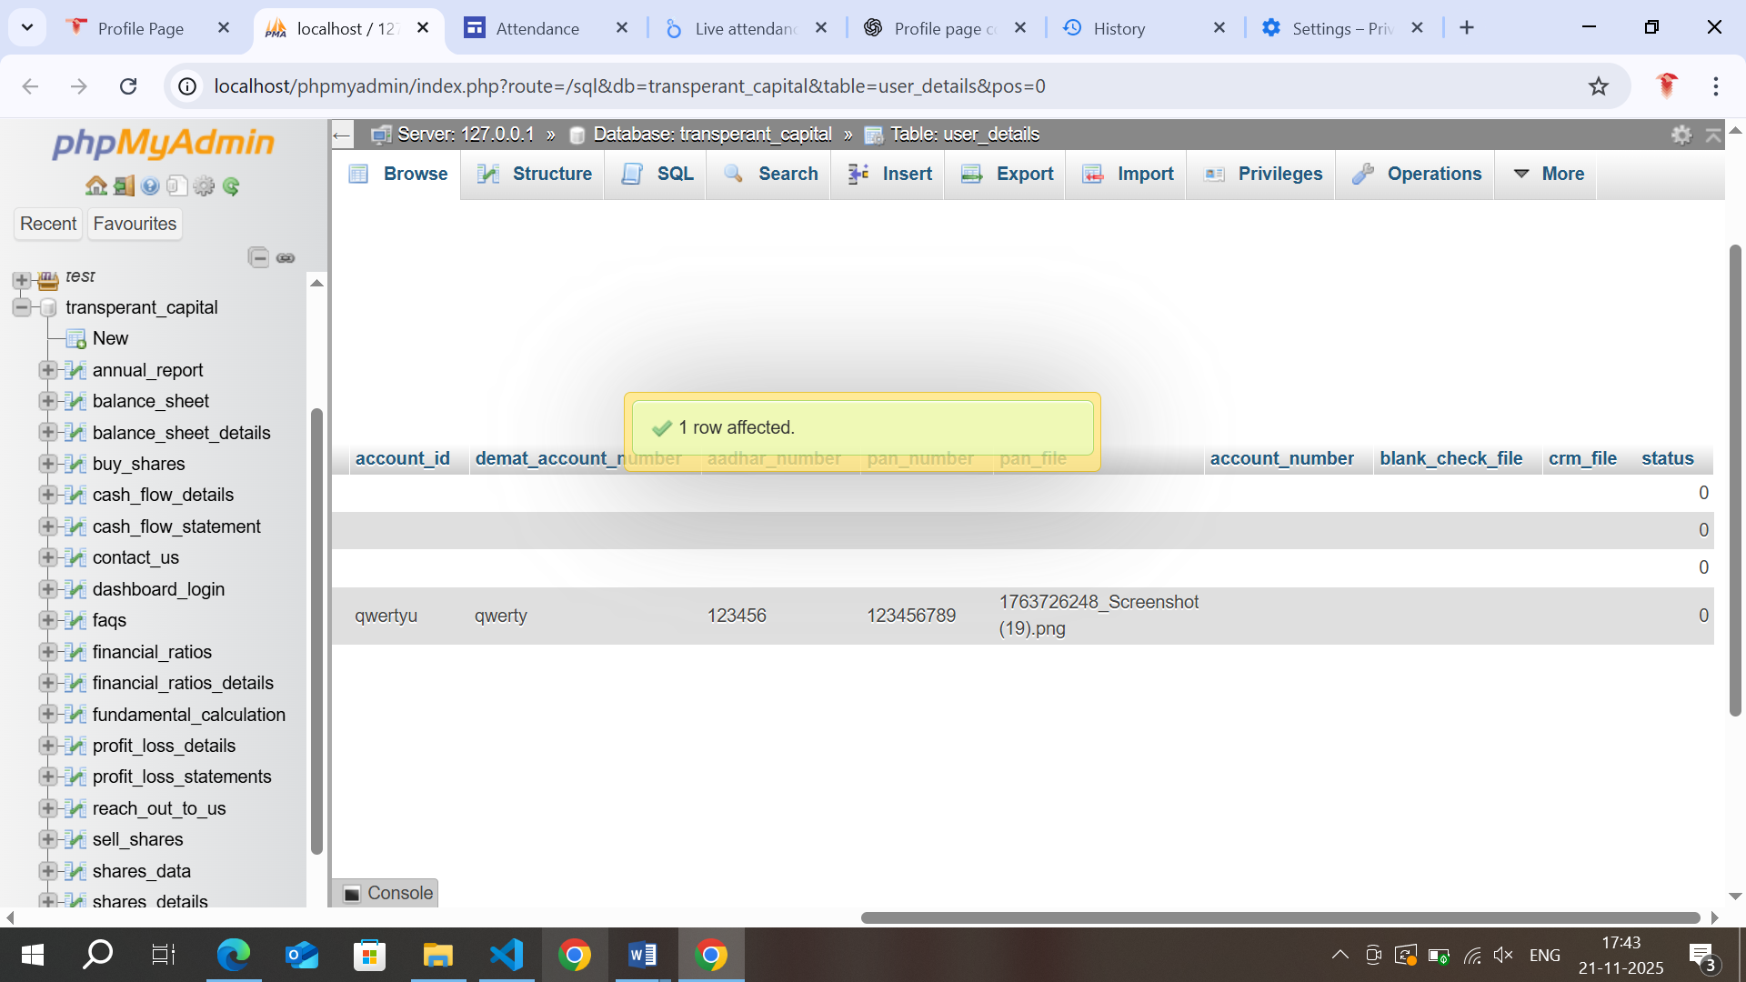Click the phpMyAdmin Home icon
The image size is (1746, 982).
point(95,186)
